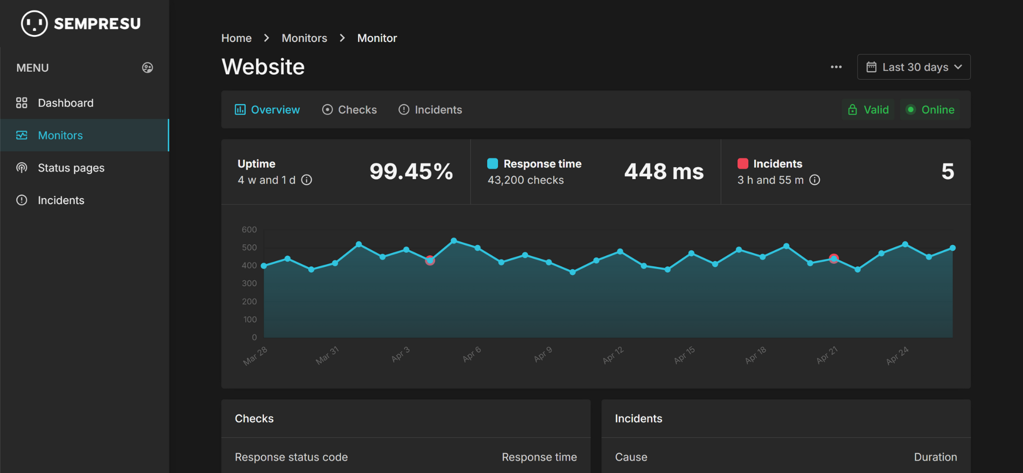The width and height of the screenshot is (1023, 473).
Task: Click the red incident marker near Apr 21
Action: click(834, 258)
